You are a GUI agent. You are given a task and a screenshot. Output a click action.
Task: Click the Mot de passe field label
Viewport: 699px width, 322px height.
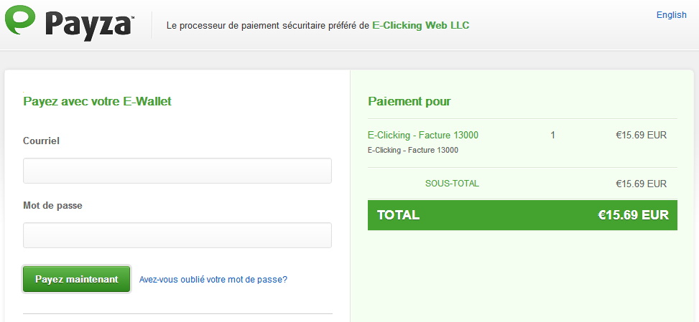(x=52, y=205)
